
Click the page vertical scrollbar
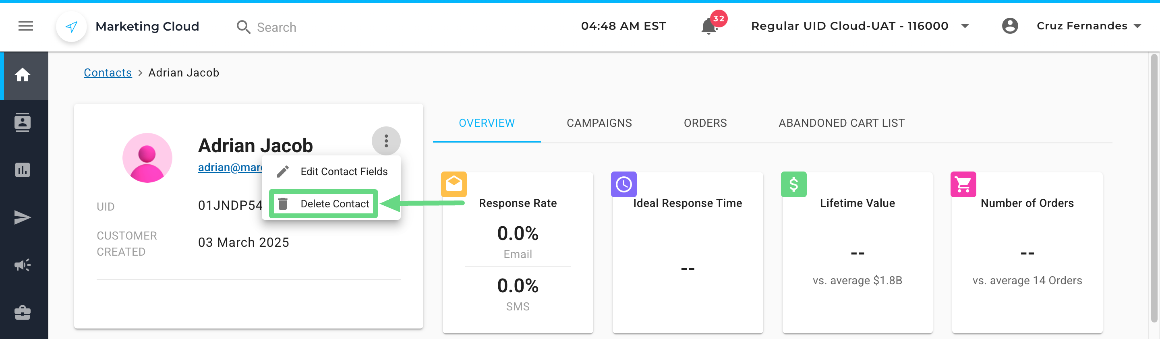click(x=1154, y=188)
